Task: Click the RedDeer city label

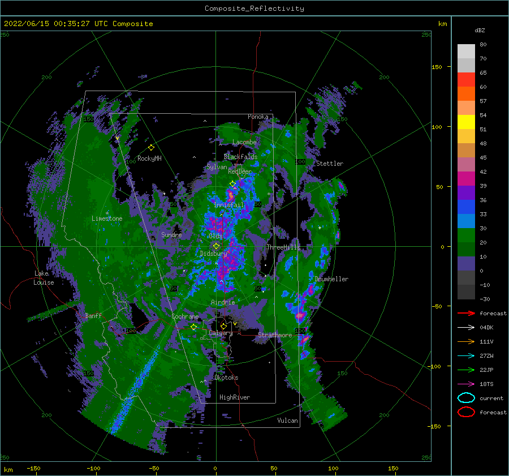Action: (x=240, y=171)
